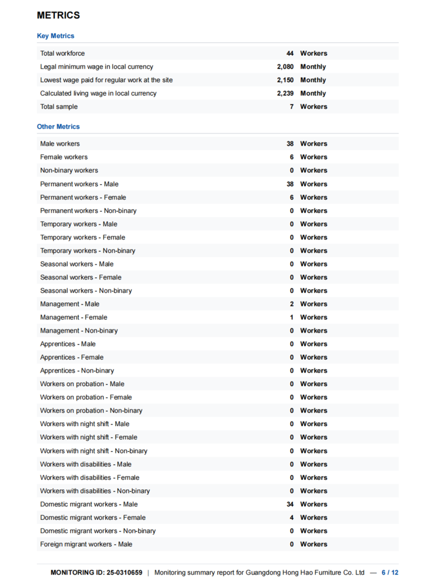Click the Total sample row label

(59, 107)
